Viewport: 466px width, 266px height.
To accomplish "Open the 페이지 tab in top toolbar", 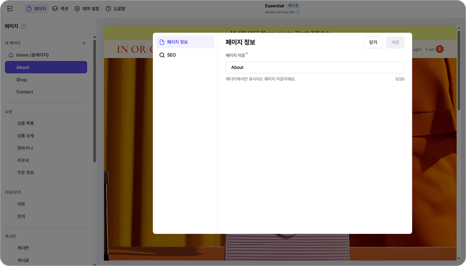I will coord(36,9).
